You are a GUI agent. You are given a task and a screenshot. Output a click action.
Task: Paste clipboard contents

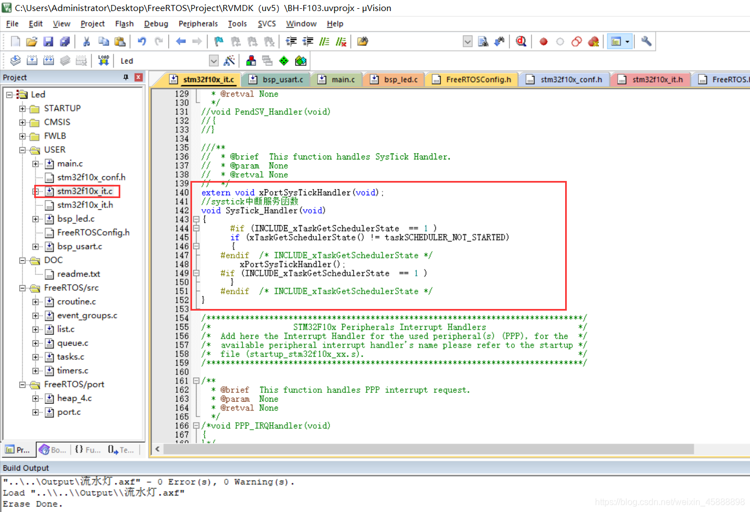pyautogui.click(x=120, y=41)
